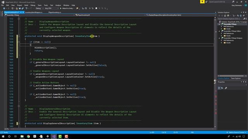Click the Feedback icon beside Quick Launch
Screen dimensions: 248x139
(x=207, y=2)
